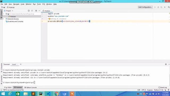The width and height of the screenshot is (170, 96).
Task: Open the Refactor menu
Action: 28,4
